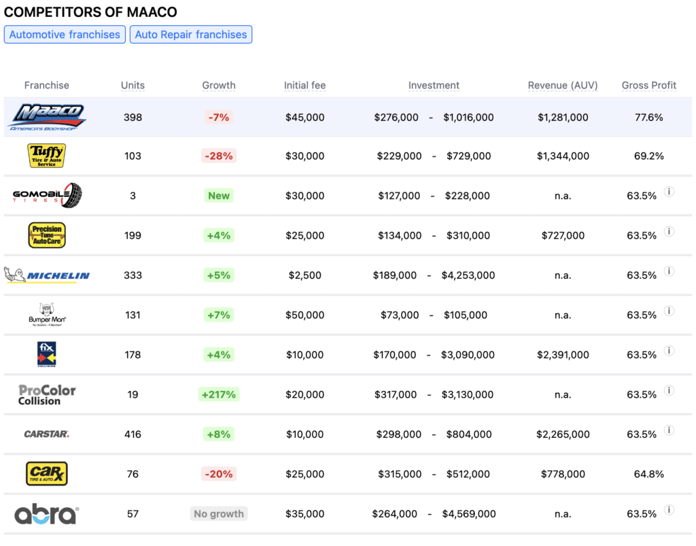
Task: Open the GoMobile Tires logo
Action: click(x=47, y=195)
